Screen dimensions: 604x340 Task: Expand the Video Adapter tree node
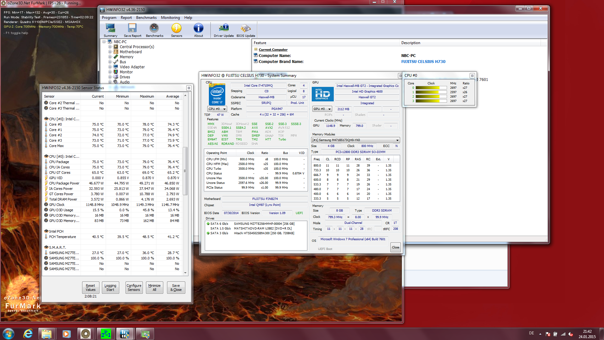(x=110, y=67)
